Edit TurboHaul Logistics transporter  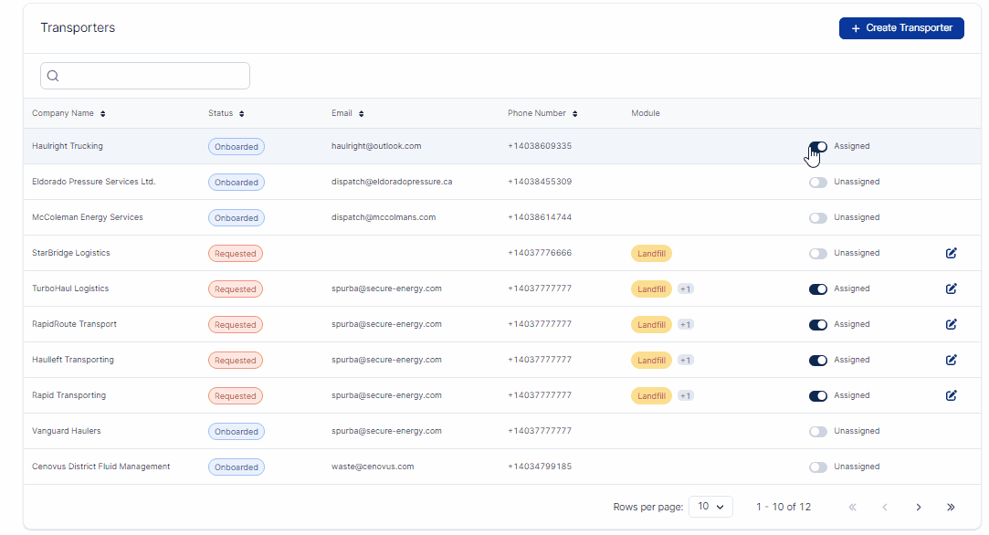click(952, 288)
